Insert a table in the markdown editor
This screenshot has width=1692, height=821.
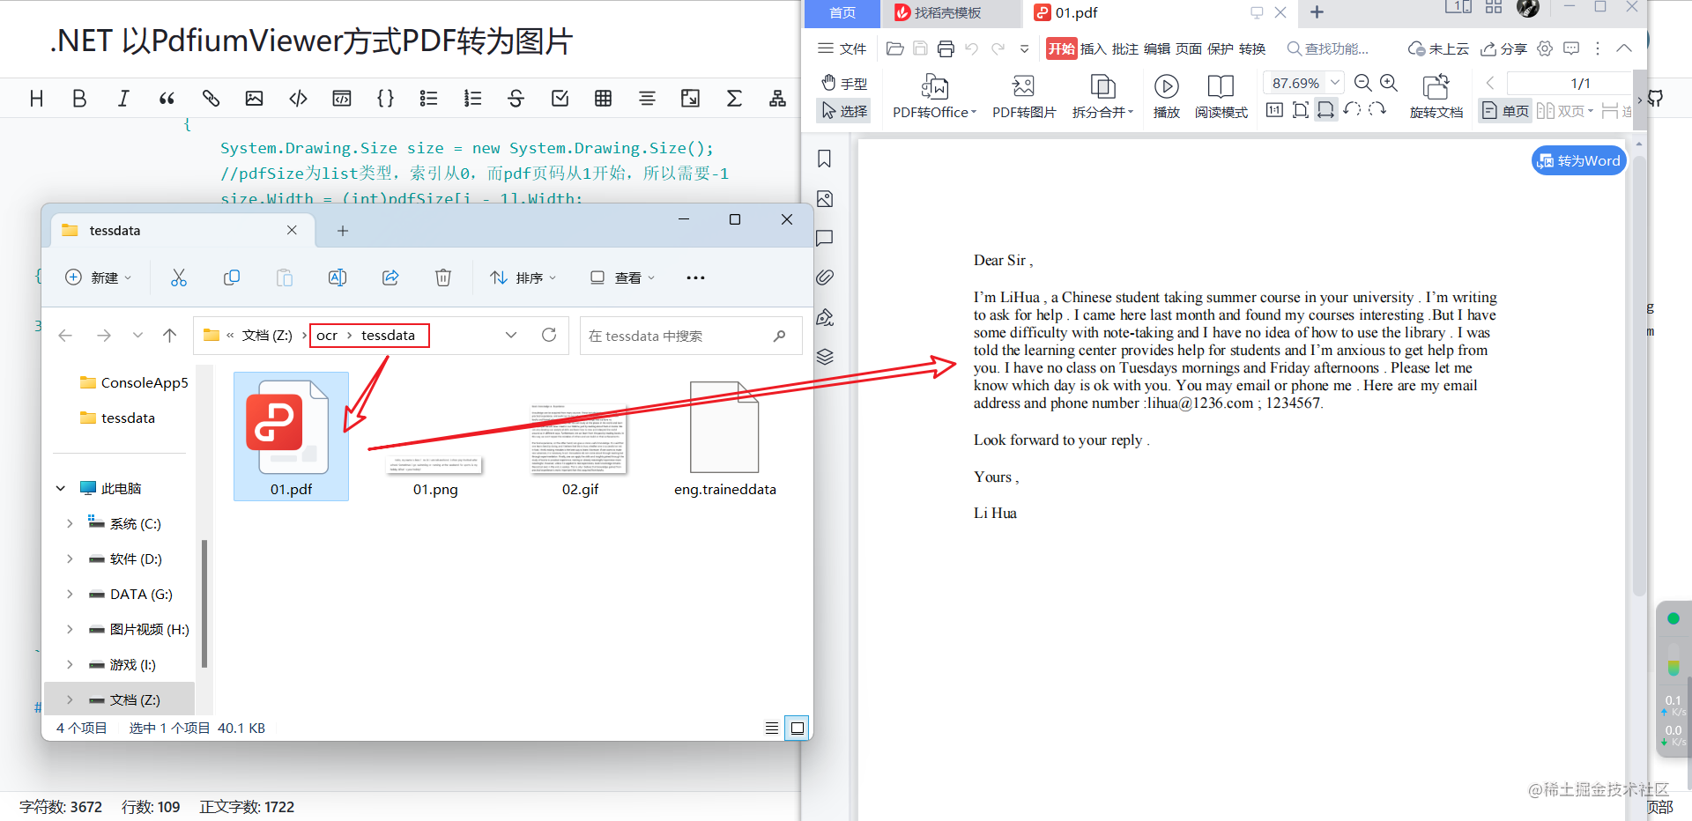(x=603, y=98)
